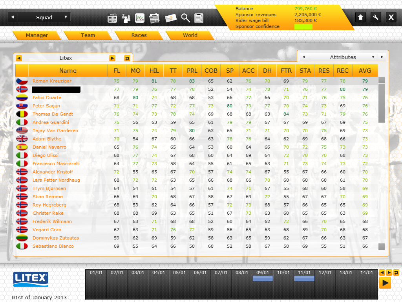402x302 pixels.
Task: Click the magnifying glass search icon
Action: pos(185,18)
